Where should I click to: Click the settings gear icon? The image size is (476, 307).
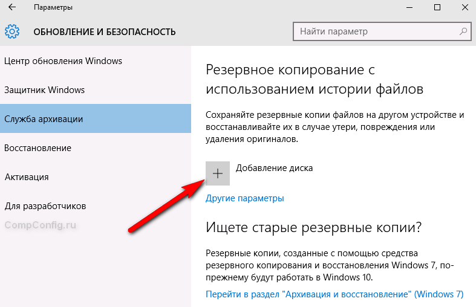12,31
